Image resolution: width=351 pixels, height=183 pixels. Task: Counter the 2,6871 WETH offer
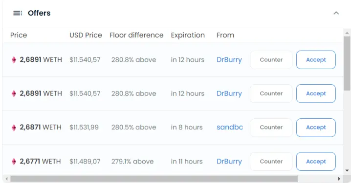pyautogui.click(x=271, y=128)
